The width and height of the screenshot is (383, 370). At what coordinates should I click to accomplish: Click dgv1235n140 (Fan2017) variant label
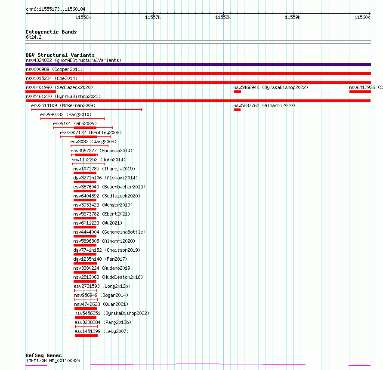100,259
